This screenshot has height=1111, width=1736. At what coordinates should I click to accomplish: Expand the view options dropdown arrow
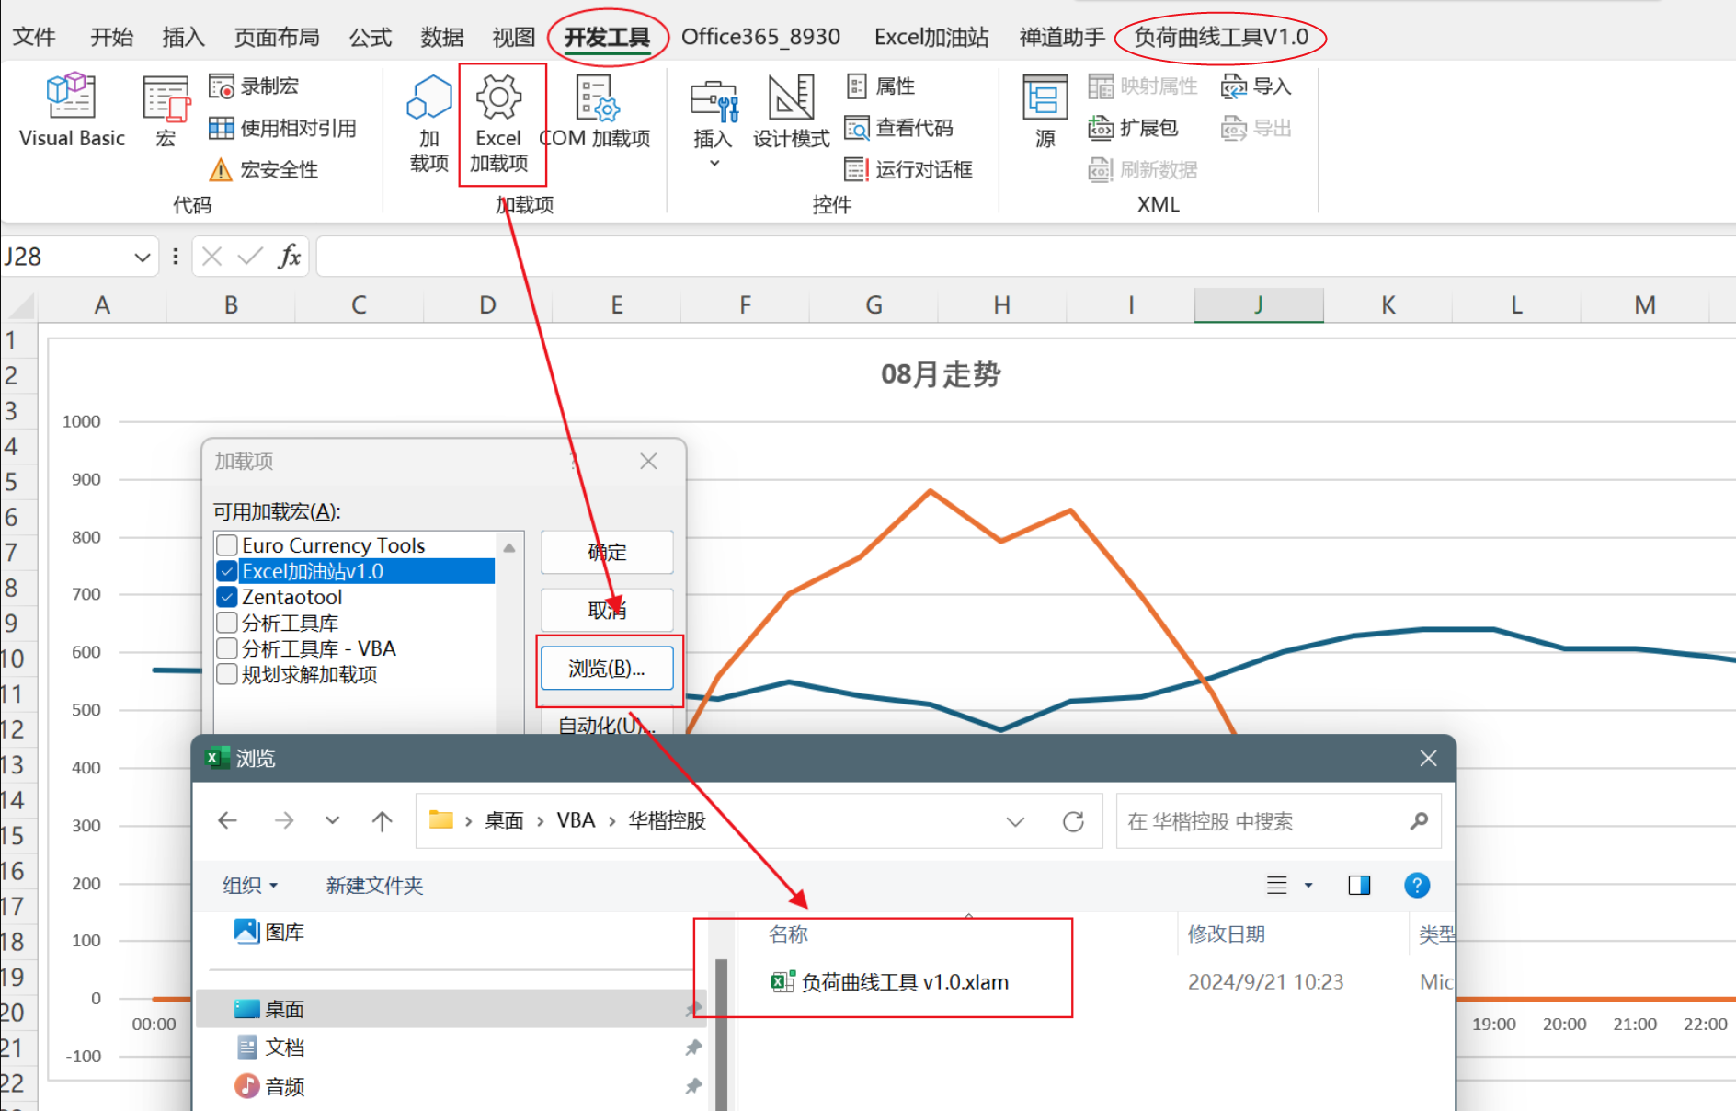[x=1308, y=885]
